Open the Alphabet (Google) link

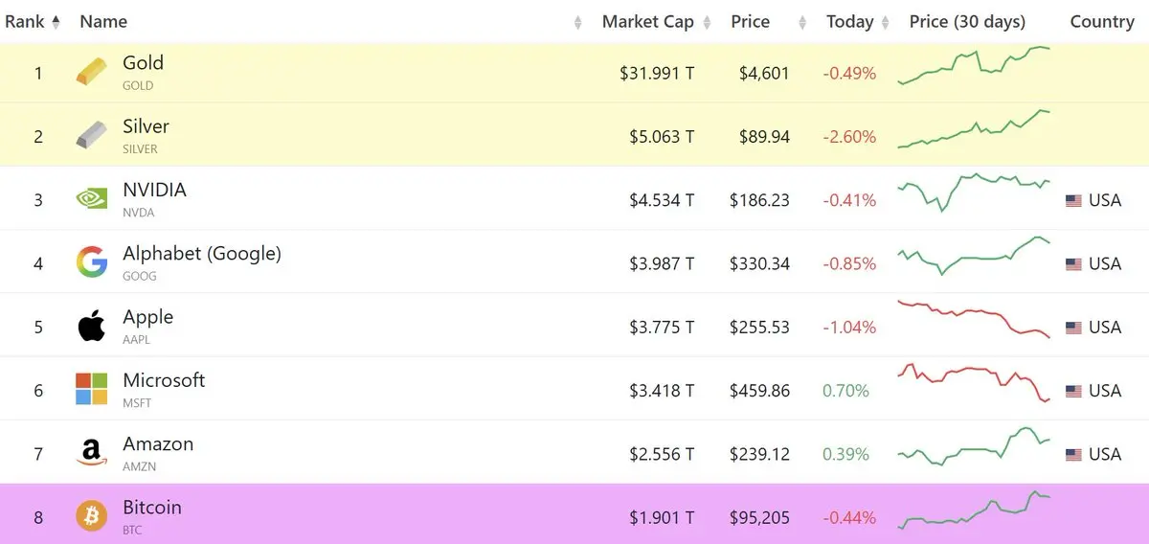tap(202, 254)
